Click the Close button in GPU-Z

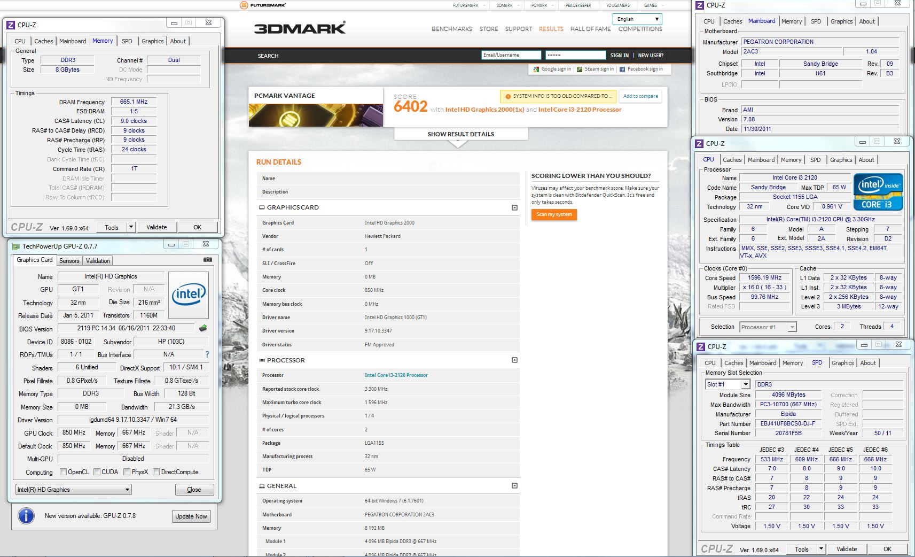194,490
